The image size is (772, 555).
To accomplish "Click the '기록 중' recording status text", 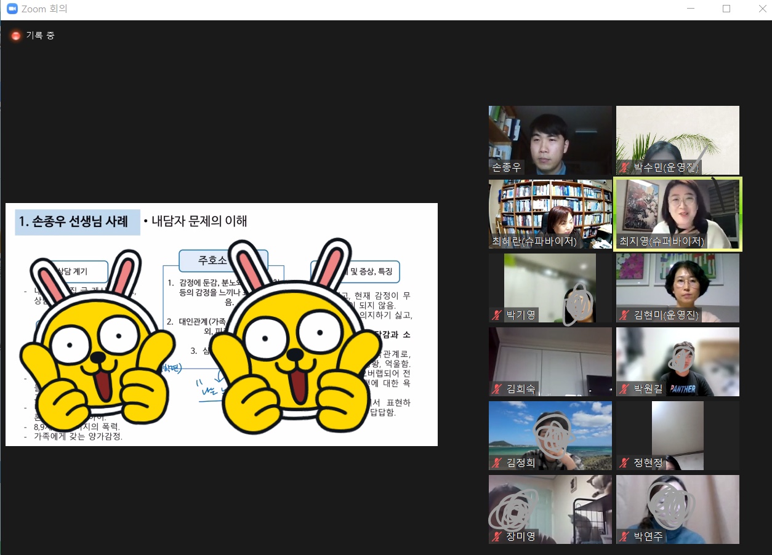I will click(x=40, y=36).
